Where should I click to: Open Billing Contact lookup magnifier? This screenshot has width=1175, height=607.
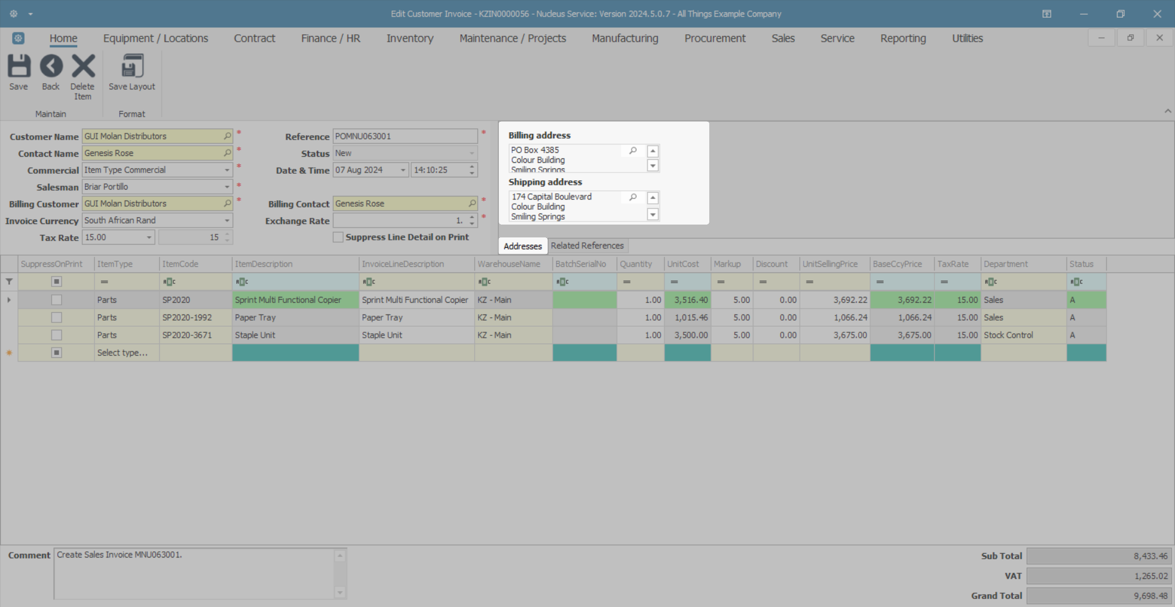[472, 203]
